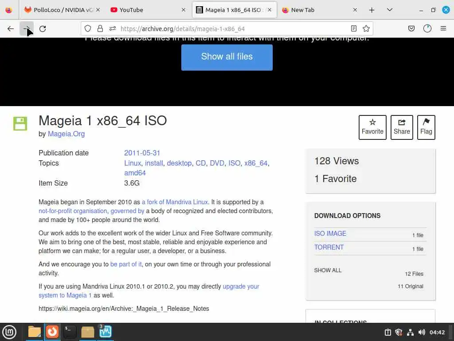Open the brown folder taskbar icon

pyautogui.click(x=87, y=332)
